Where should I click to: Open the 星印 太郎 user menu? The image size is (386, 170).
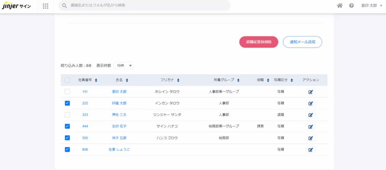click(371, 6)
